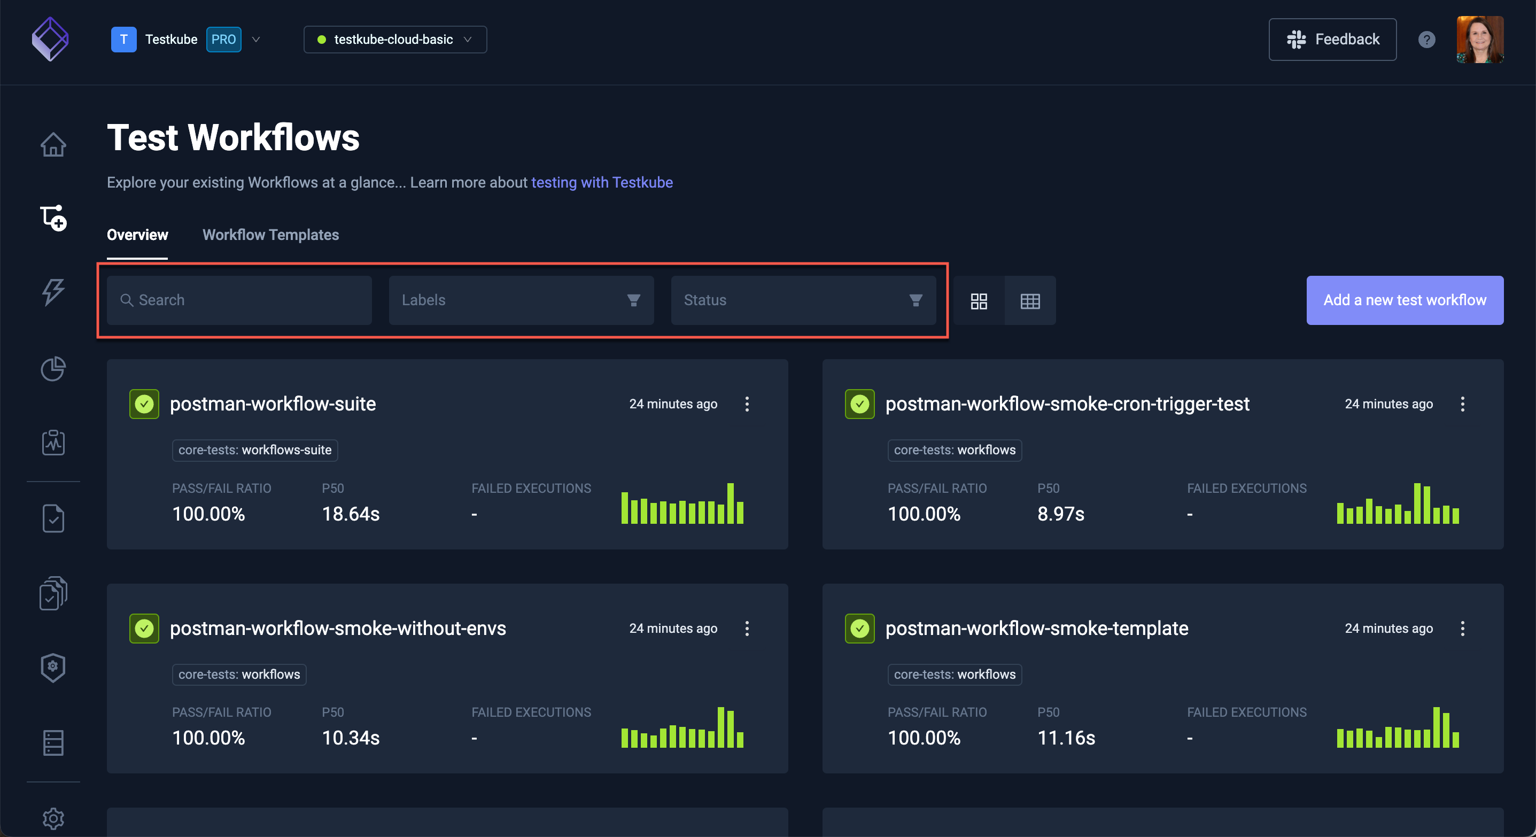Click execution bar chart of postman-workflow-smoke-without-envs
Screen dimensions: 1536x837
click(x=682, y=727)
